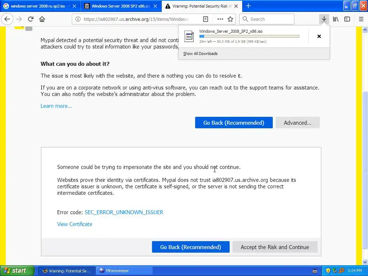Image resolution: width=368 pixels, height=276 pixels.
Task: Click the network tray icon
Action: click(335, 271)
